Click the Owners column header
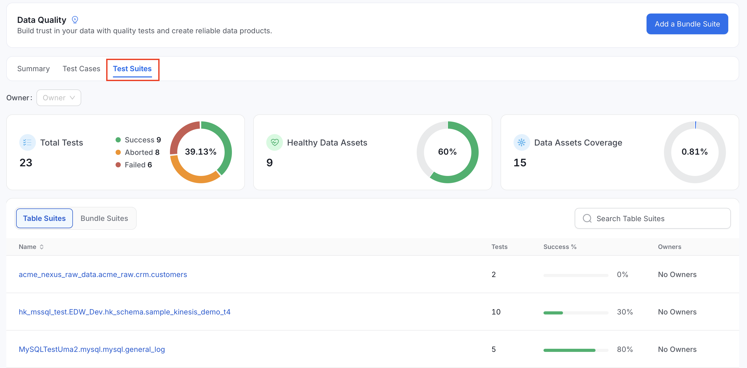Image resolution: width=747 pixels, height=368 pixels. tap(669, 247)
